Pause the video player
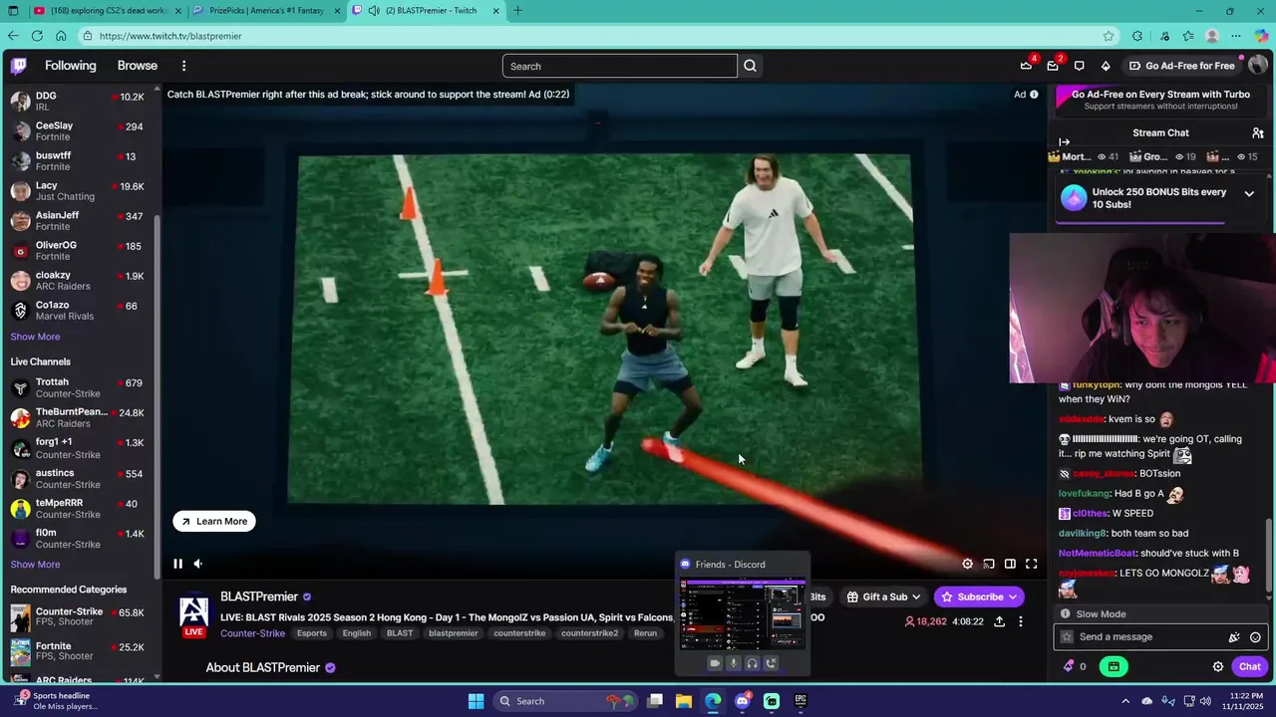 tap(177, 564)
